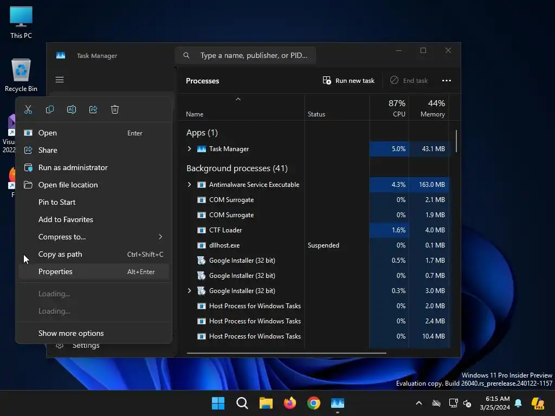This screenshot has width=555, height=416.
Task: Click the Task Manager app icon in process list
Action: point(202,149)
